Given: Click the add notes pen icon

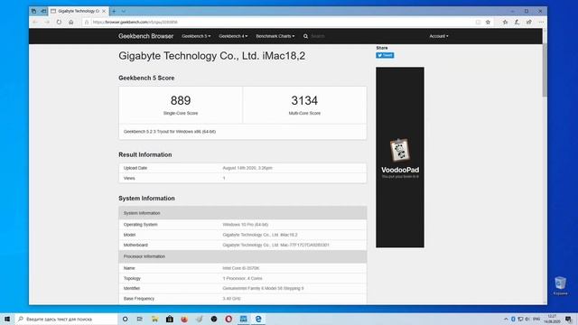Looking at the screenshot, I should click(x=517, y=22).
